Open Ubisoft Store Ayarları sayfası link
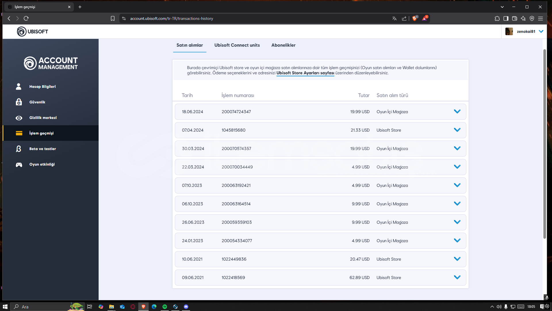552x311 pixels. coord(305,73)
